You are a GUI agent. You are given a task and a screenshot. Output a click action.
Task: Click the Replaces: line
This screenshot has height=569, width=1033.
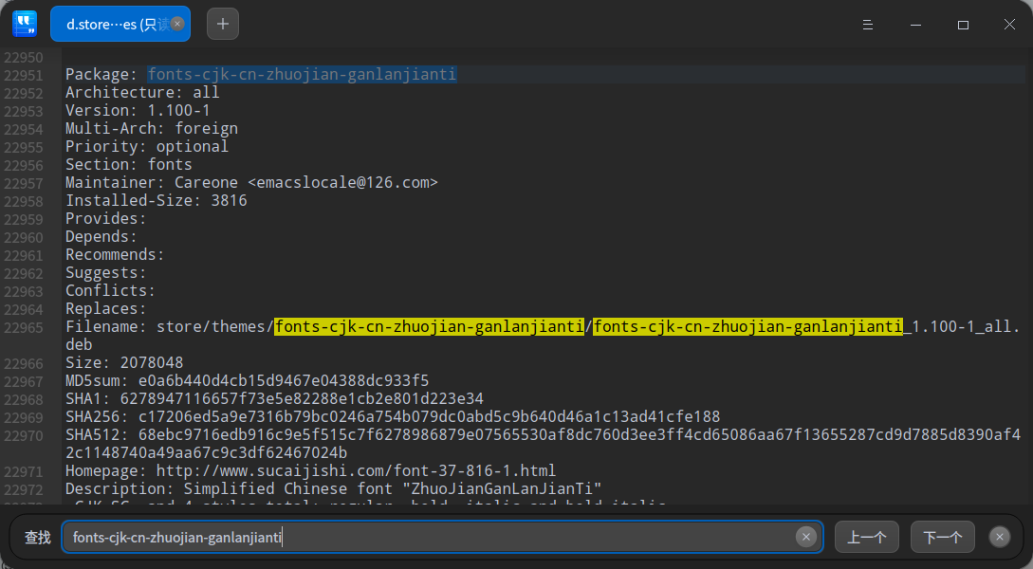point(106,309)
